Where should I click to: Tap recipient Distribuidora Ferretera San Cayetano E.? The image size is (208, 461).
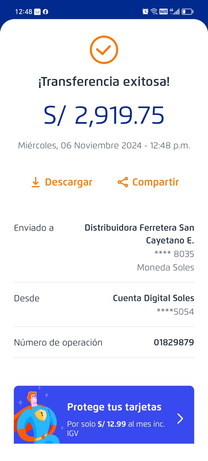point(139,234)
